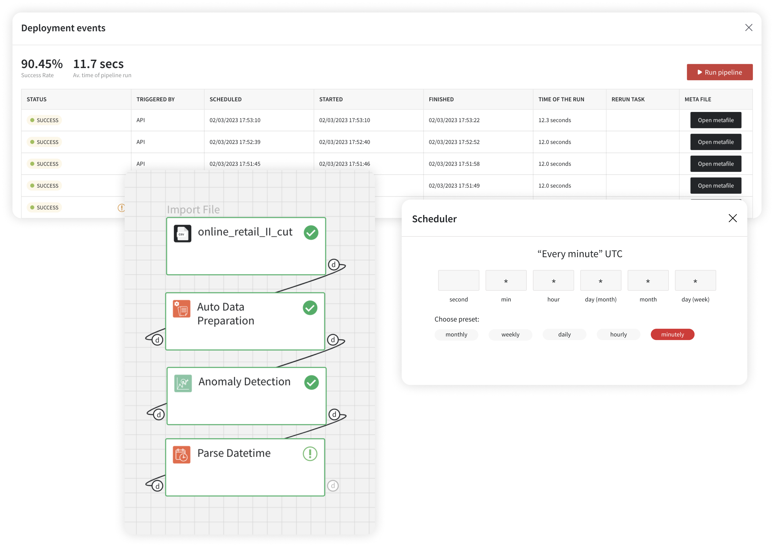Open metafile for the 17:53:10 run
This screenshot has height=547, width=774.
[716, 120]
